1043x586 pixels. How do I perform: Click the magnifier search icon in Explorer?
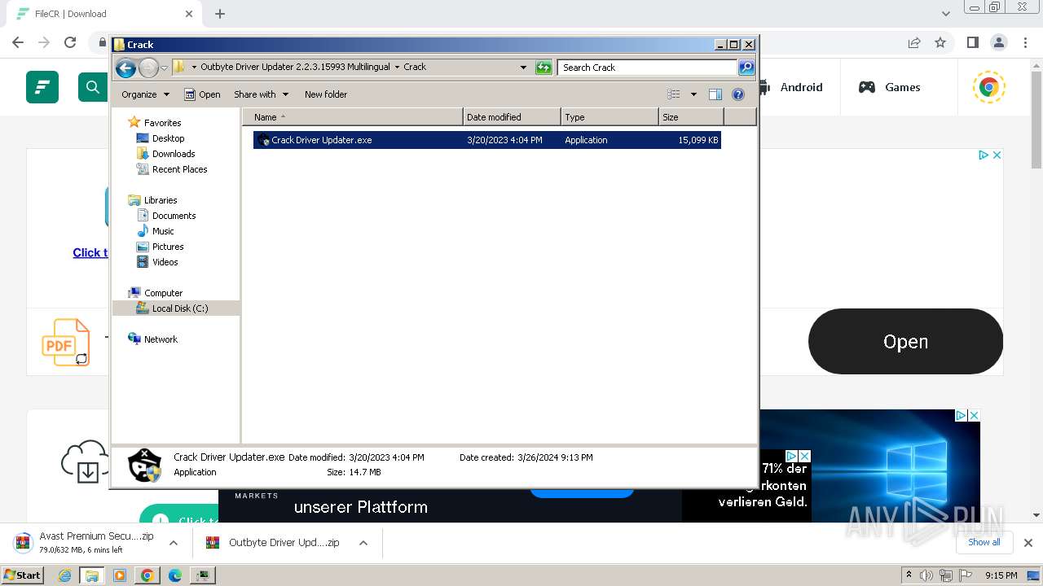click(746, 68)
